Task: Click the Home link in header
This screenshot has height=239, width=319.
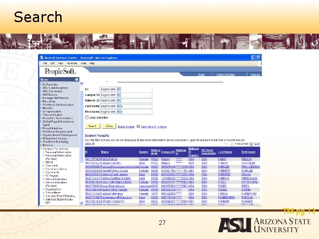Action: coord(201,74)
